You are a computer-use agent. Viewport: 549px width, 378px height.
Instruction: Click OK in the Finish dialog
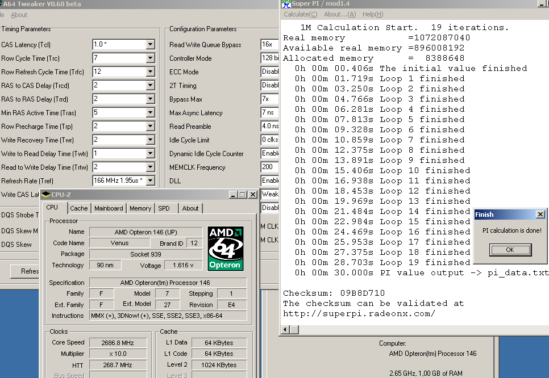tap(510, 250)
